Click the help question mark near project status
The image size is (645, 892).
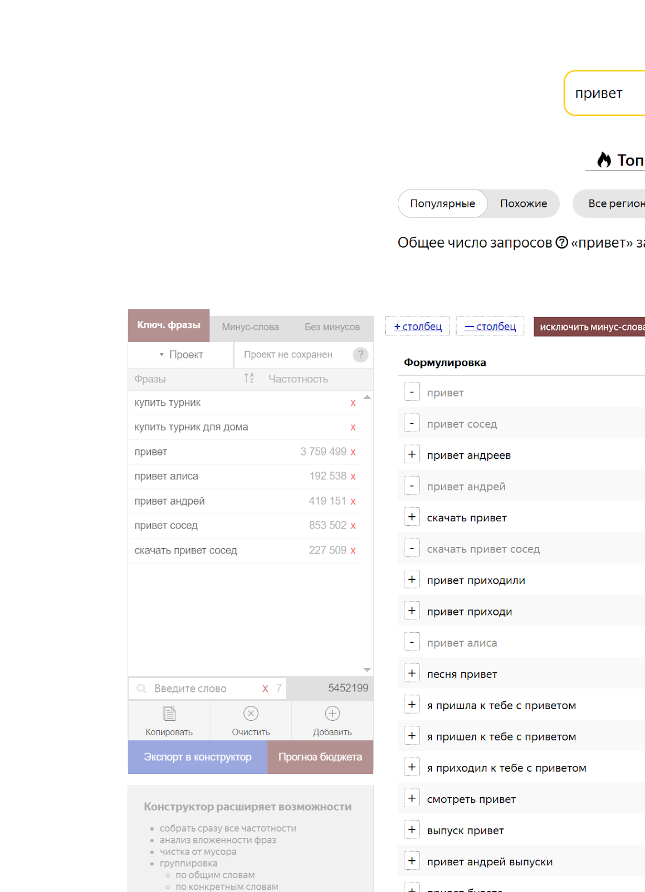tap(360, 355)
